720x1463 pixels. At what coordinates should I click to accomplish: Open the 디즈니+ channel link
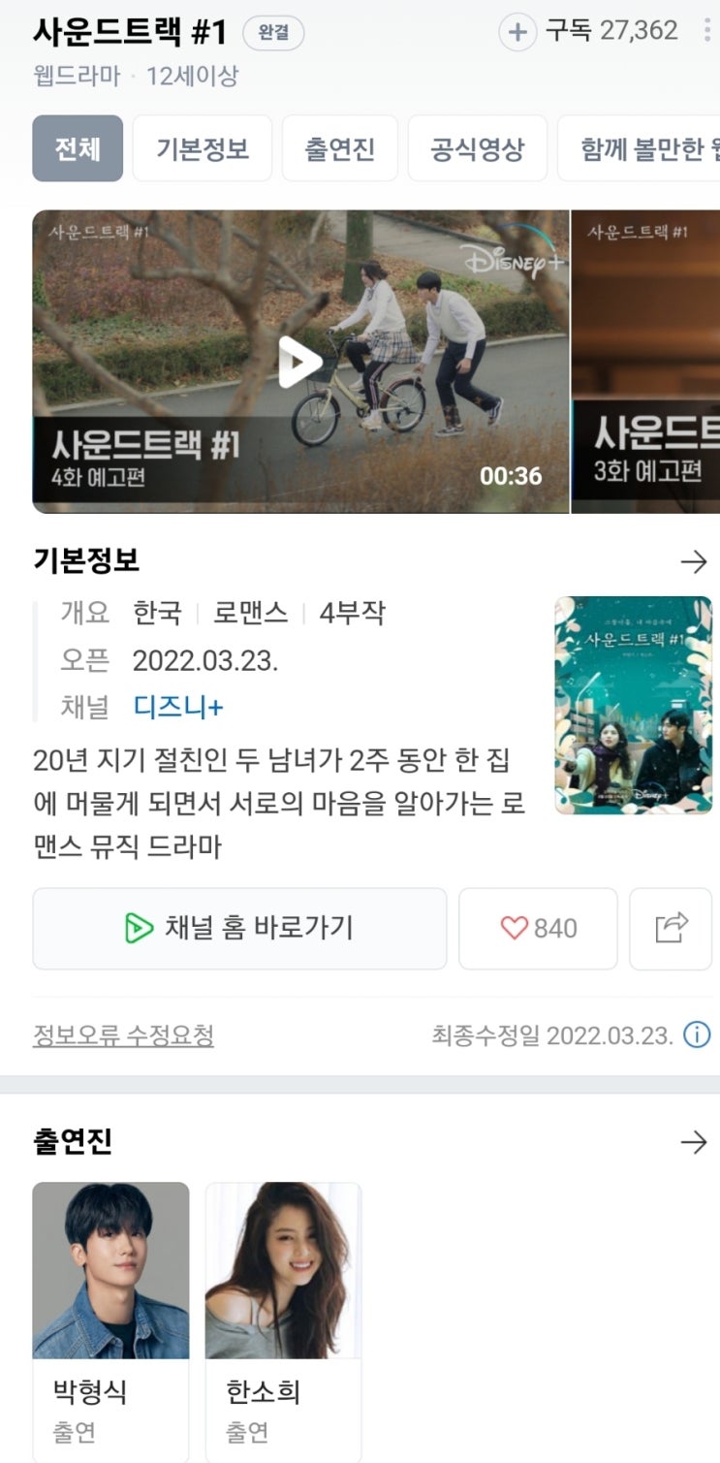(178, 707)
